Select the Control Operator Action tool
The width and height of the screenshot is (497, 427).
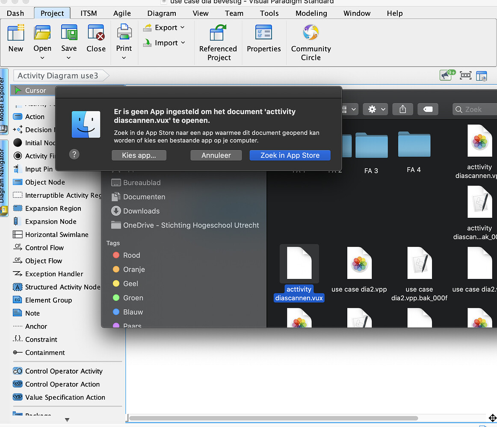click(56, 384)
